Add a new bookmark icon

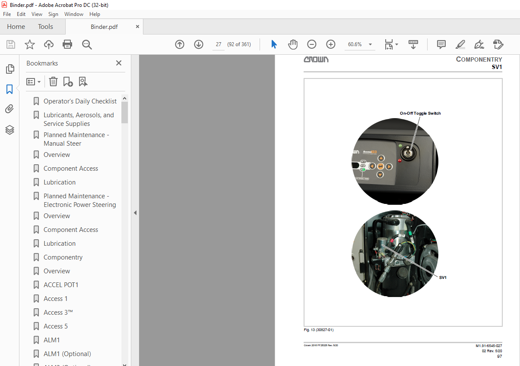pyautogui.click(x=68, y=81)
